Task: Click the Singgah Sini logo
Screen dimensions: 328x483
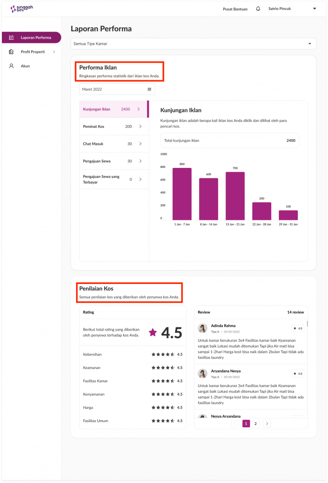Action: point(22,8)
